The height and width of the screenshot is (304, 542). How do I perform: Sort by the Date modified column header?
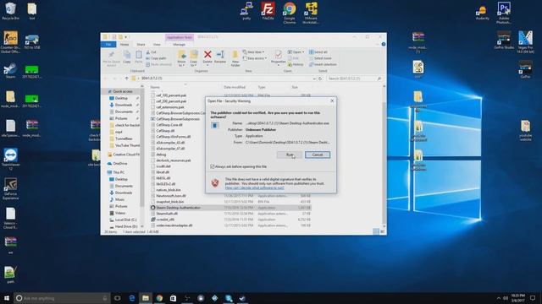click(x=235, y=87)
